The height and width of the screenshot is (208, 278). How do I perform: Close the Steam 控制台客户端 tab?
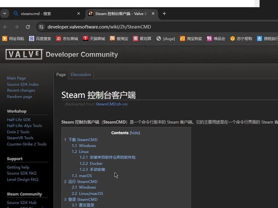tap(153, 13)
